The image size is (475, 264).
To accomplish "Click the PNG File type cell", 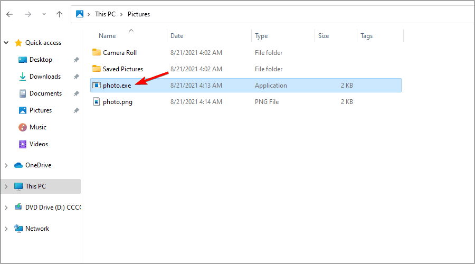I will (267, 102).
